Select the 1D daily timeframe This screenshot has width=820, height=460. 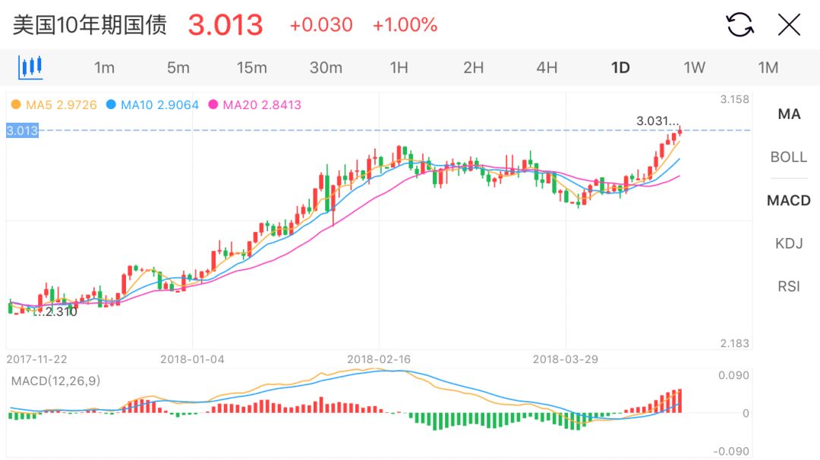(x=620, y=67)
